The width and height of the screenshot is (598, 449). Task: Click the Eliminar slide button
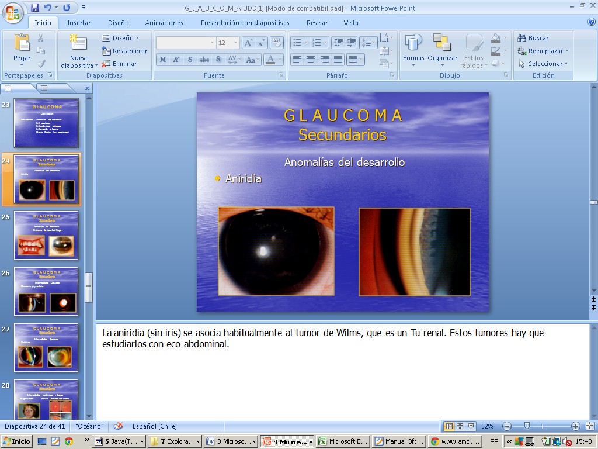(120, 64)
